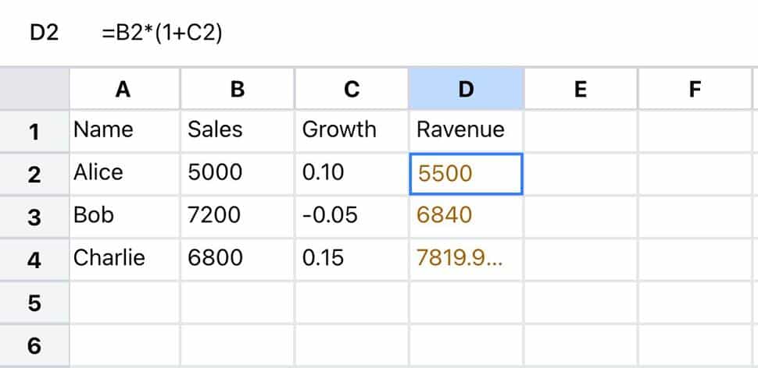Click the growth cell showing -0.05
This screenshot has height=368, width=758.
[x=352, y=216]
